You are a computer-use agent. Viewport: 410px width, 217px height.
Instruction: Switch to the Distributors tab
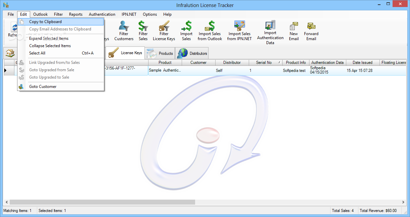[x=192, y=53]
